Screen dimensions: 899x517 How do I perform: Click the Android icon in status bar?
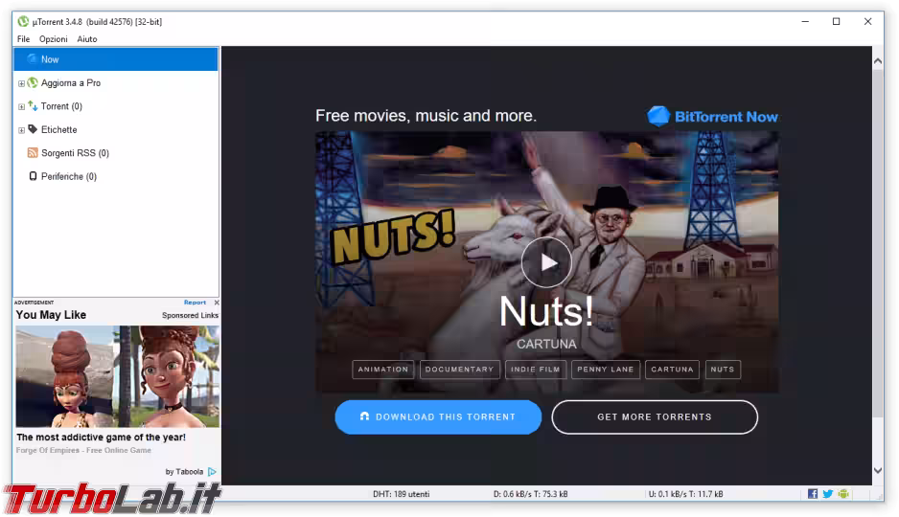click(x=842, y=493)
